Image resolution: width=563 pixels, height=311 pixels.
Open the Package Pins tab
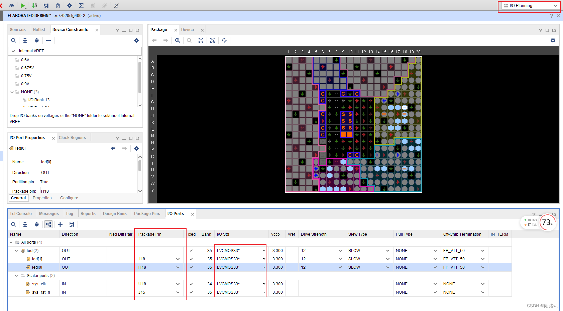[147, 214]
